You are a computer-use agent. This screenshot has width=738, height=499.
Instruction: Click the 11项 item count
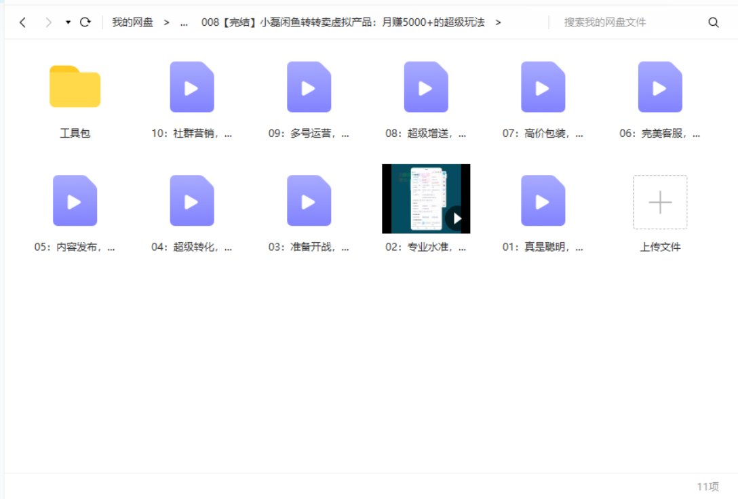coord(708,487)
